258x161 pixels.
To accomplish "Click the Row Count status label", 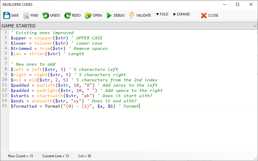I will pos(21,156).
